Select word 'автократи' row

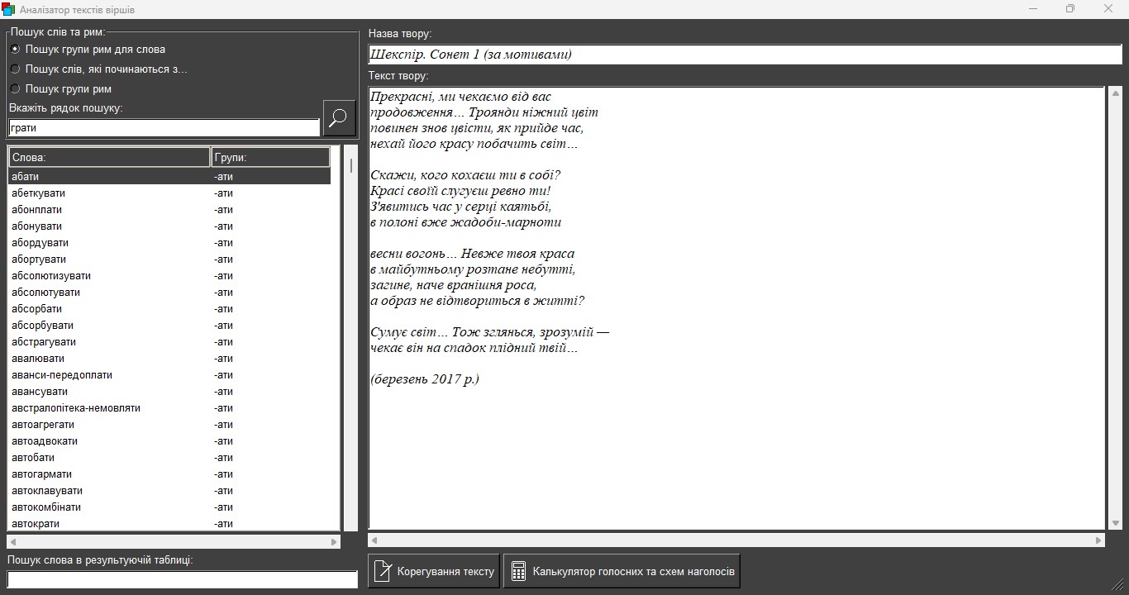click(169, 524)
